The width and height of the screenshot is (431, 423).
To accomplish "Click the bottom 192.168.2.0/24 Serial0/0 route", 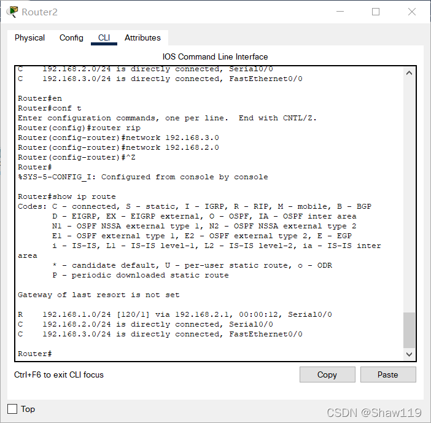I will coord(146,324).
